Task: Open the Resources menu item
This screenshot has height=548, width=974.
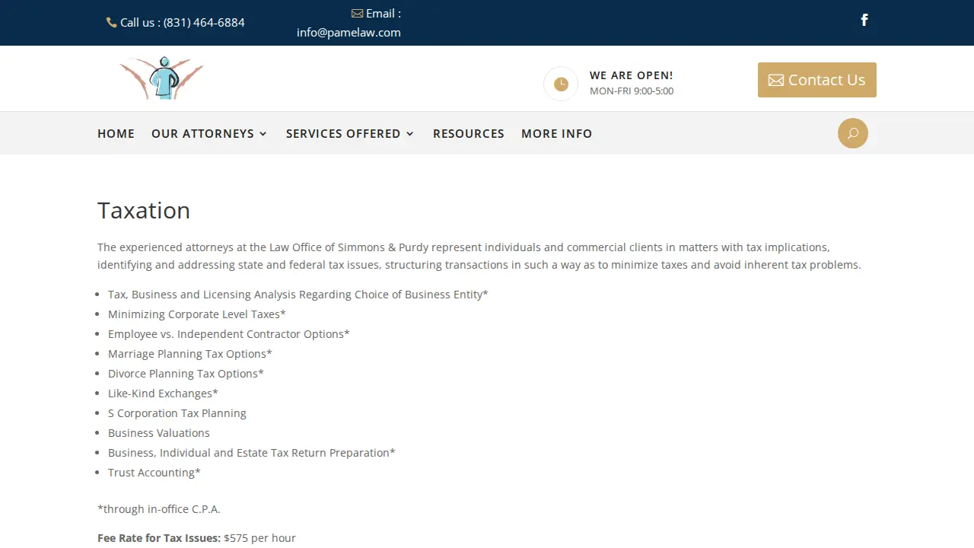Action: coord(469,133)
